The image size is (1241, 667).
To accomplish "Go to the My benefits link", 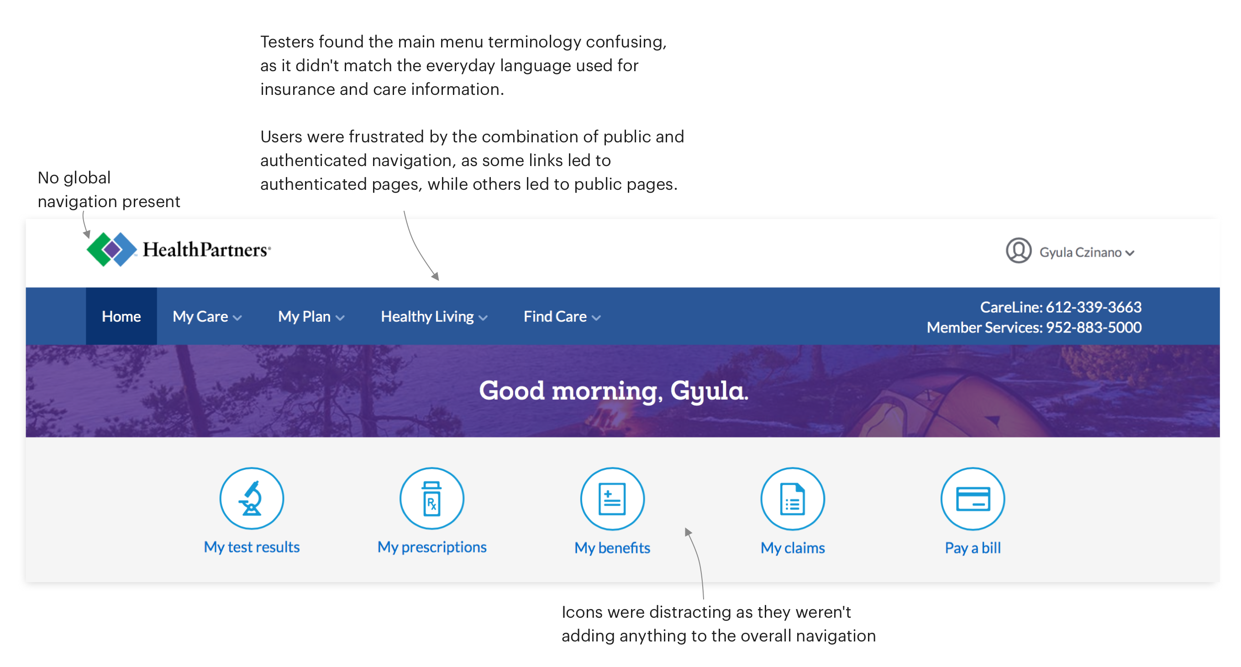I will [x=612, y=547].
